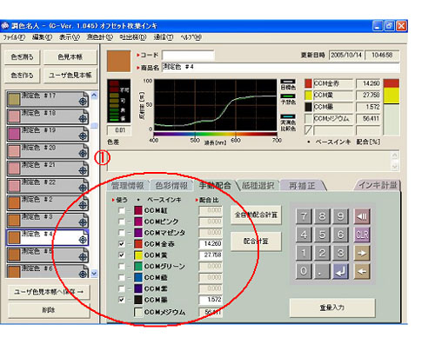The width and height of the screenshot is (435, 344).
Task: Uncheck the CCM金赤 ink checkbox
Action: coord(122,244)
